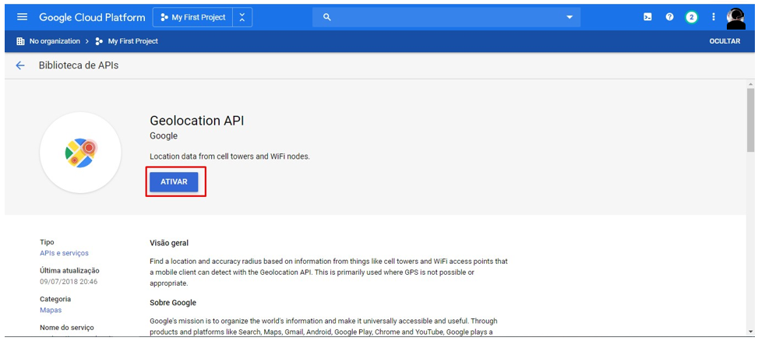Viewport: 758px width, 341px height.
Task: Click the organization building icon in breadcrumb
Action: pos(20,41)
